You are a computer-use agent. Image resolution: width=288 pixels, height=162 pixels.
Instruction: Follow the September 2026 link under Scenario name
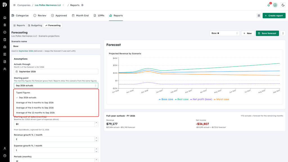coord(26,51)
